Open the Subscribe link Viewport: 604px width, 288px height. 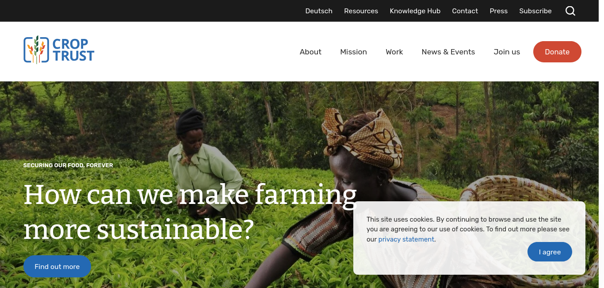(535, 11)
